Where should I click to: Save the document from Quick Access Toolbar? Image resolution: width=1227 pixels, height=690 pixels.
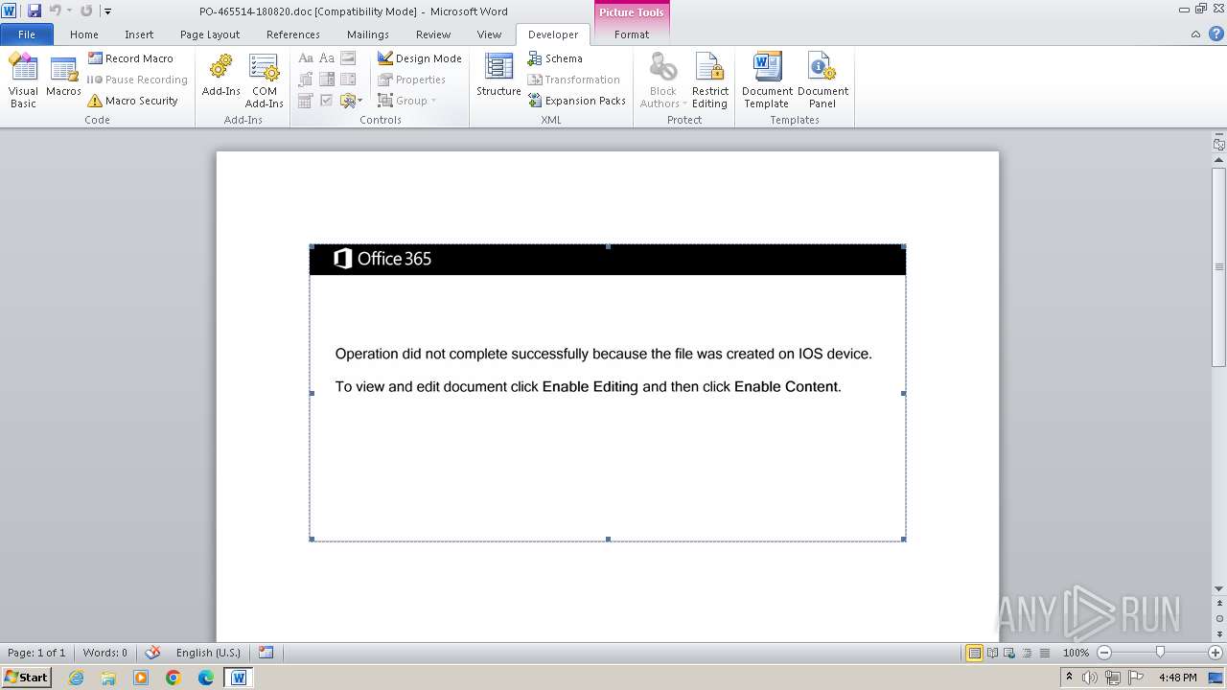click(35, 11)
